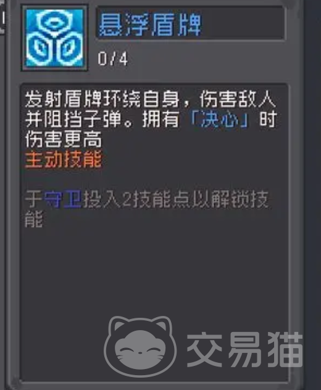
Task: Click the 投入2技能点以解锁技能 requirement text
Action: pyautogui.click(x=147, y=209)
